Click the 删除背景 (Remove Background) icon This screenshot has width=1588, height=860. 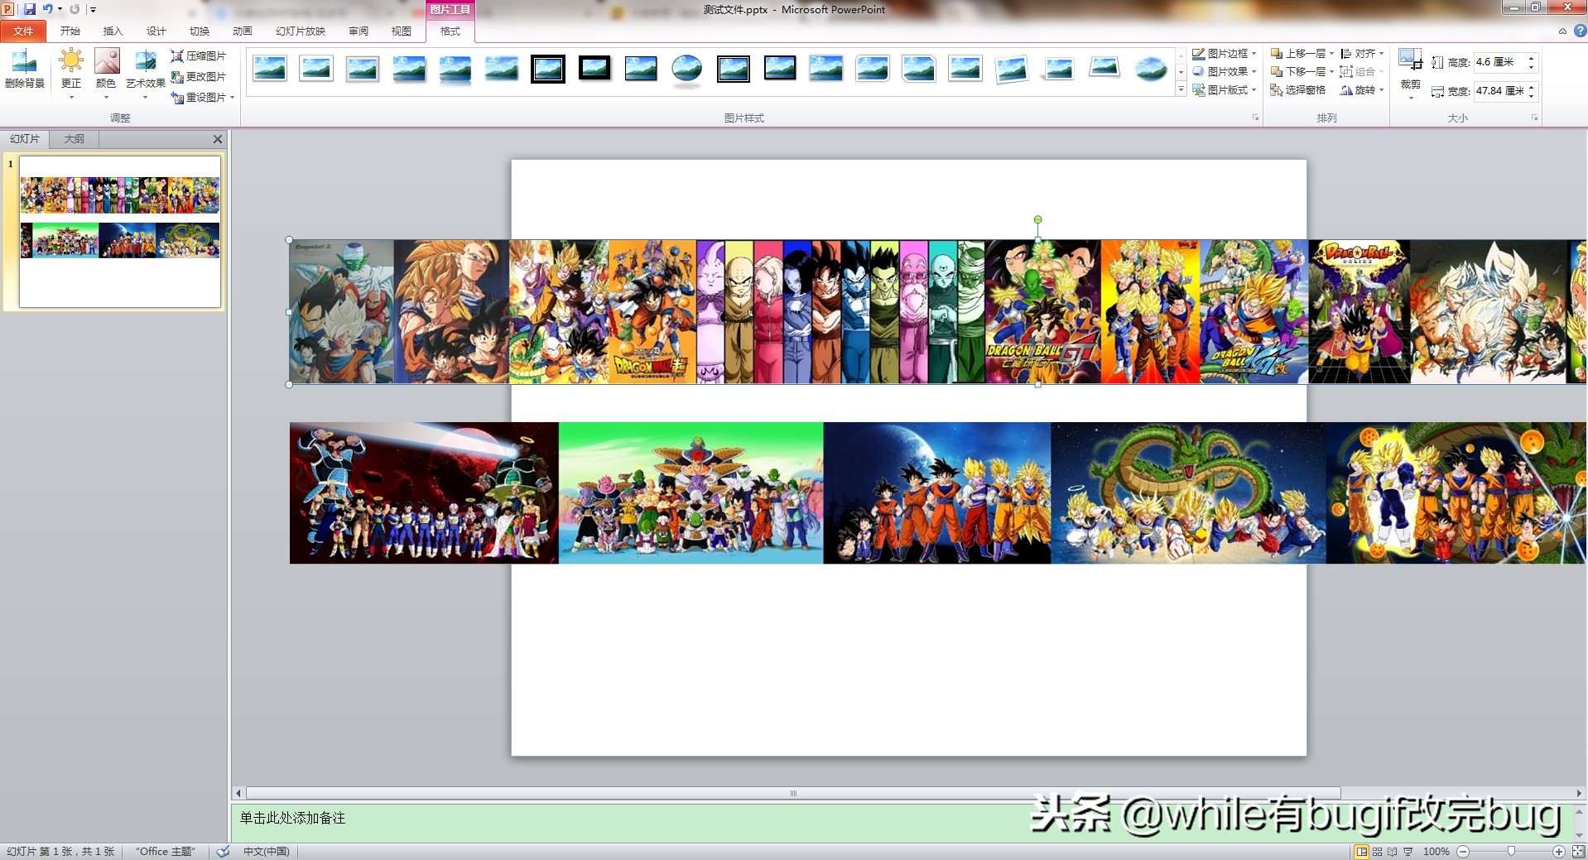24,69
